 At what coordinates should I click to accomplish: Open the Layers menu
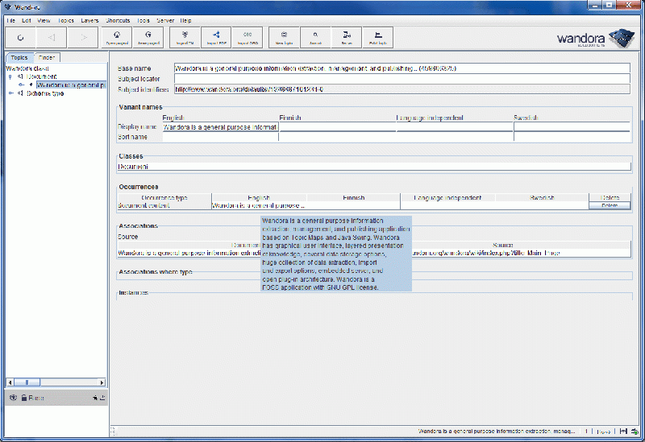[x=89, y=19]
